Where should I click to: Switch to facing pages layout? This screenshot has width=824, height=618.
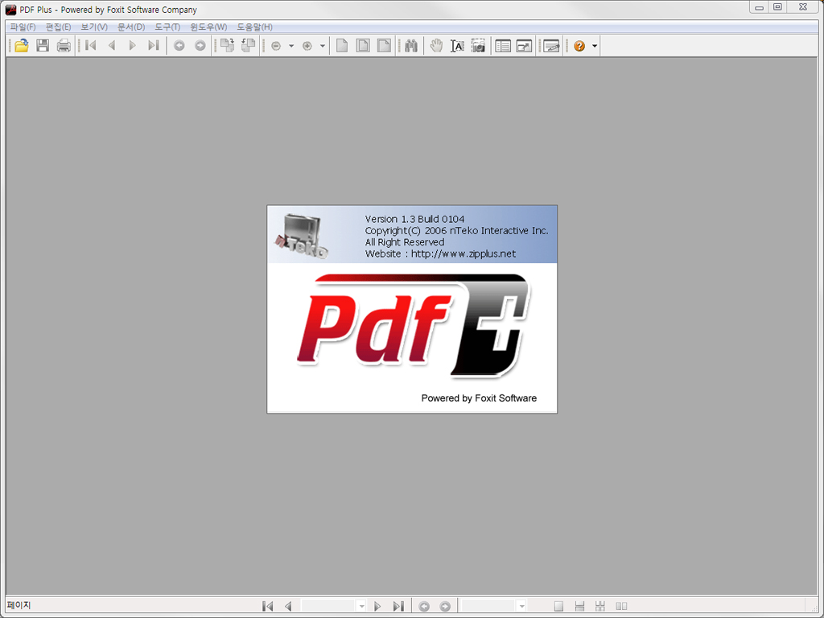click(621, 607)
